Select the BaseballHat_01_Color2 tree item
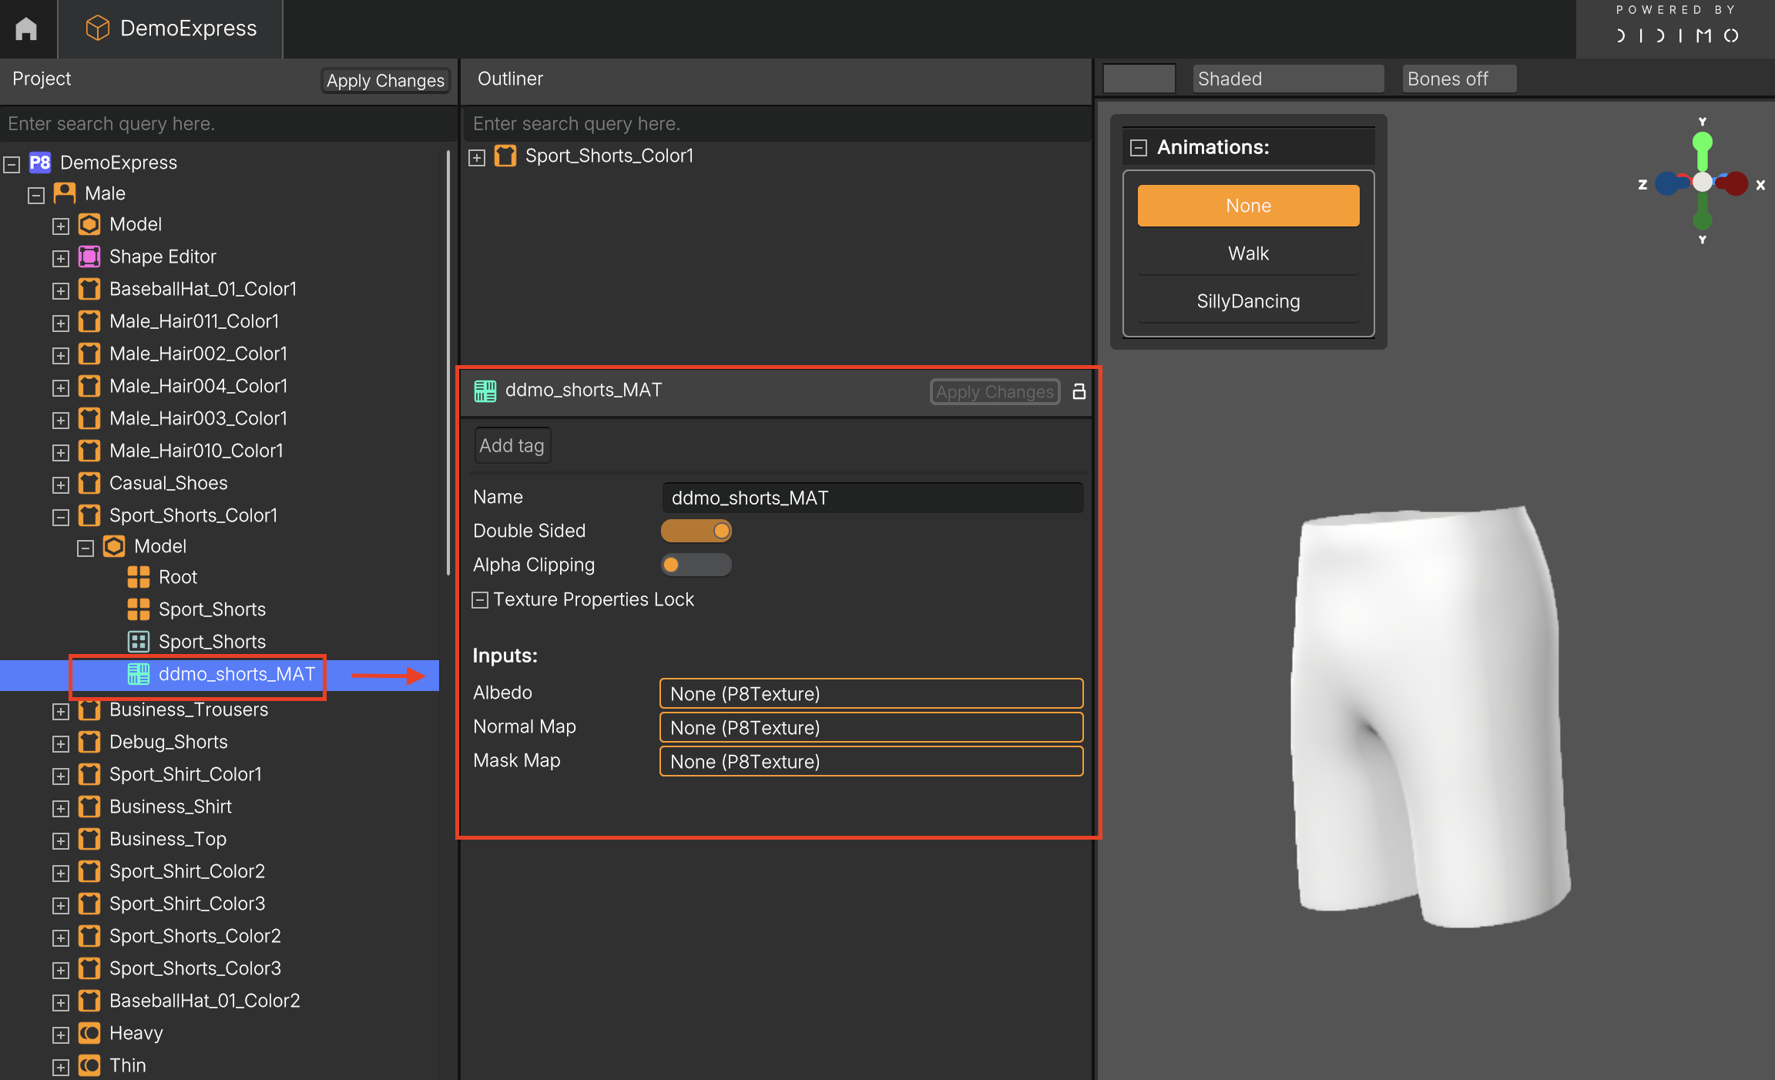1775x1080 pixels. [x=205, y=1001]
